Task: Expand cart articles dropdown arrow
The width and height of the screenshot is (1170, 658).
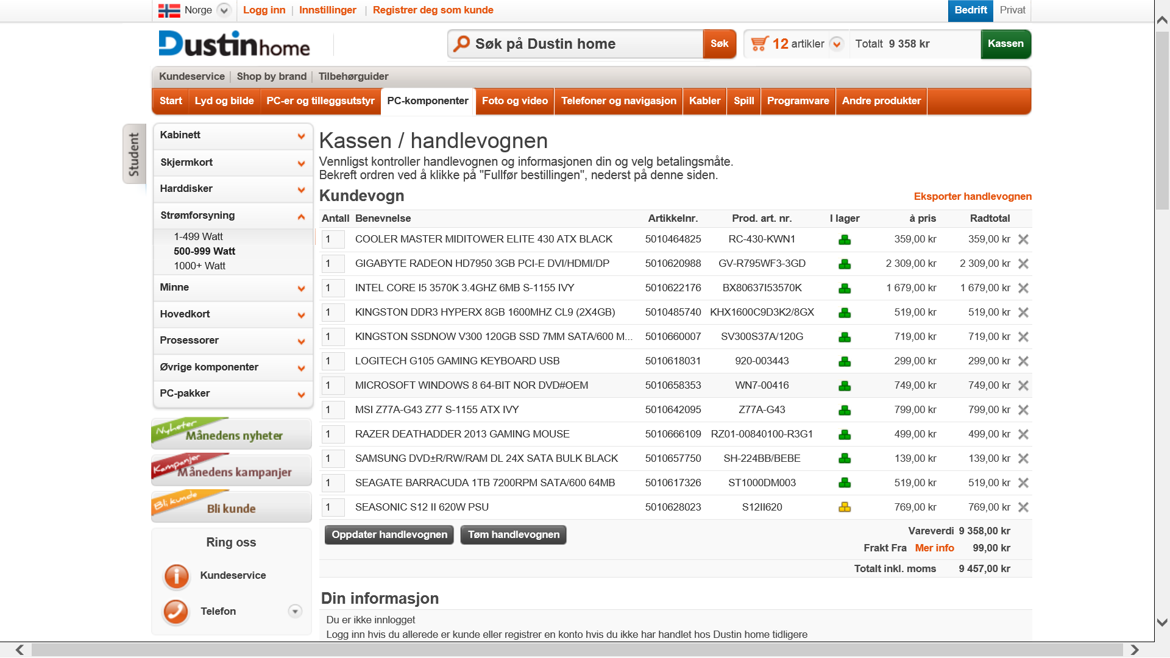Action: coord(837,44)
